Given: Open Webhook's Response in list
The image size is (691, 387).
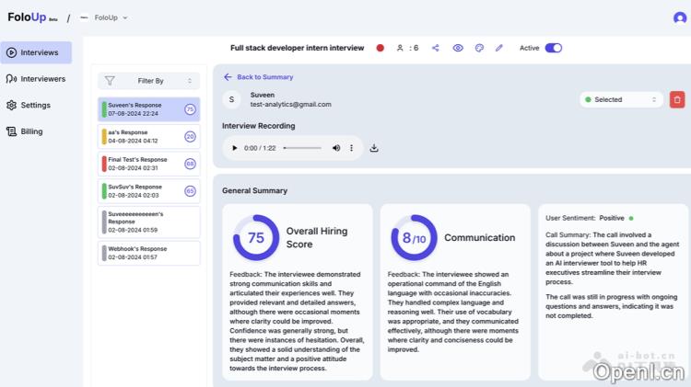Looking at the screenshot, I should point(148,253).
